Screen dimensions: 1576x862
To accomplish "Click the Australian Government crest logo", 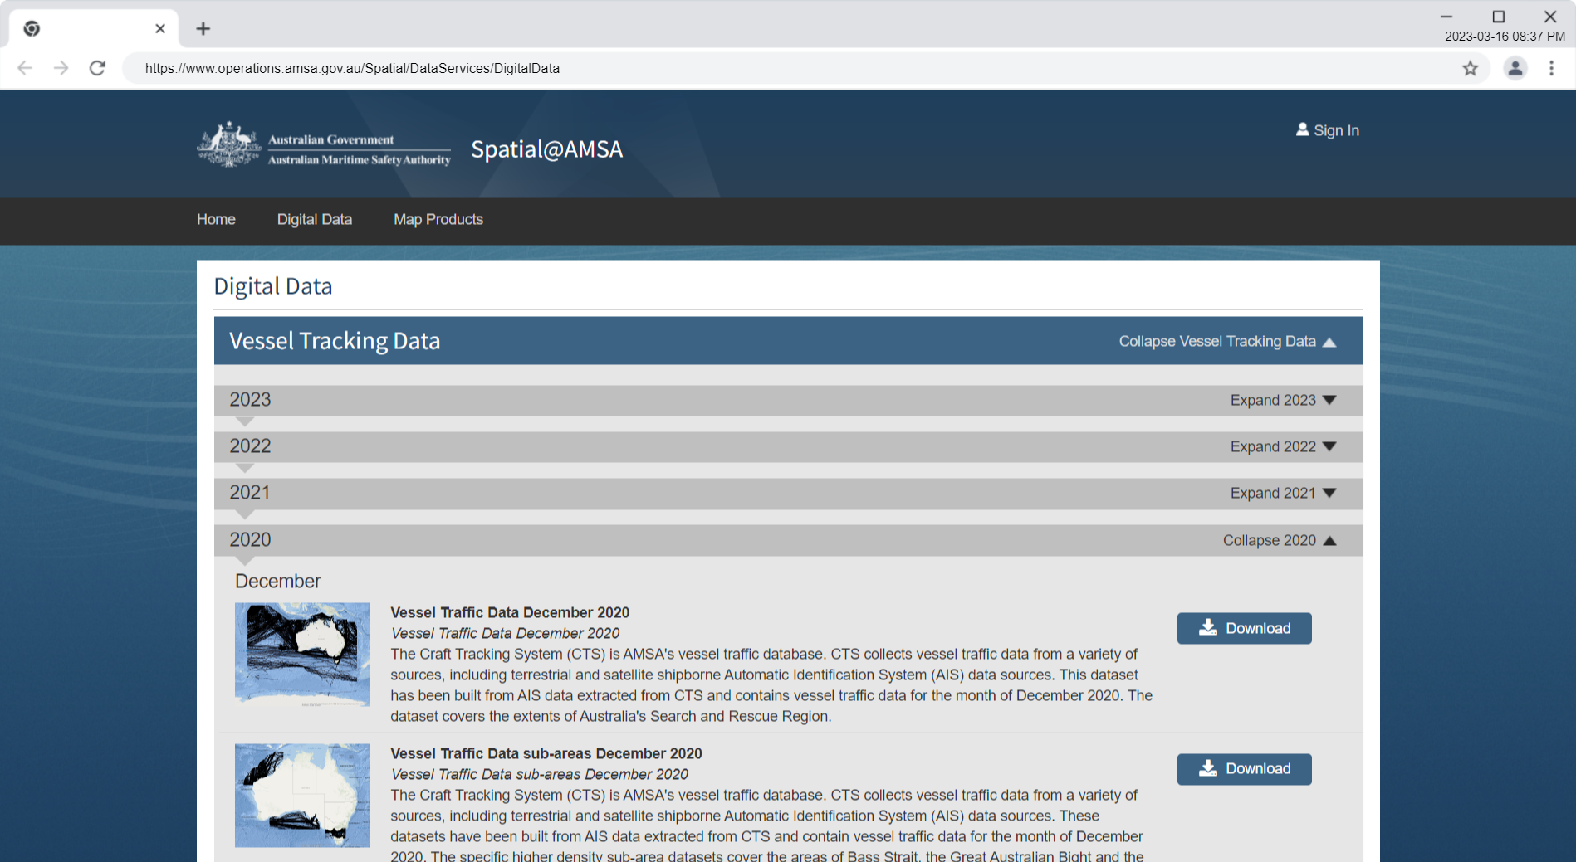I will pos(230,145).
